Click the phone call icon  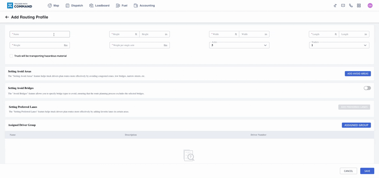coord(351,6)
